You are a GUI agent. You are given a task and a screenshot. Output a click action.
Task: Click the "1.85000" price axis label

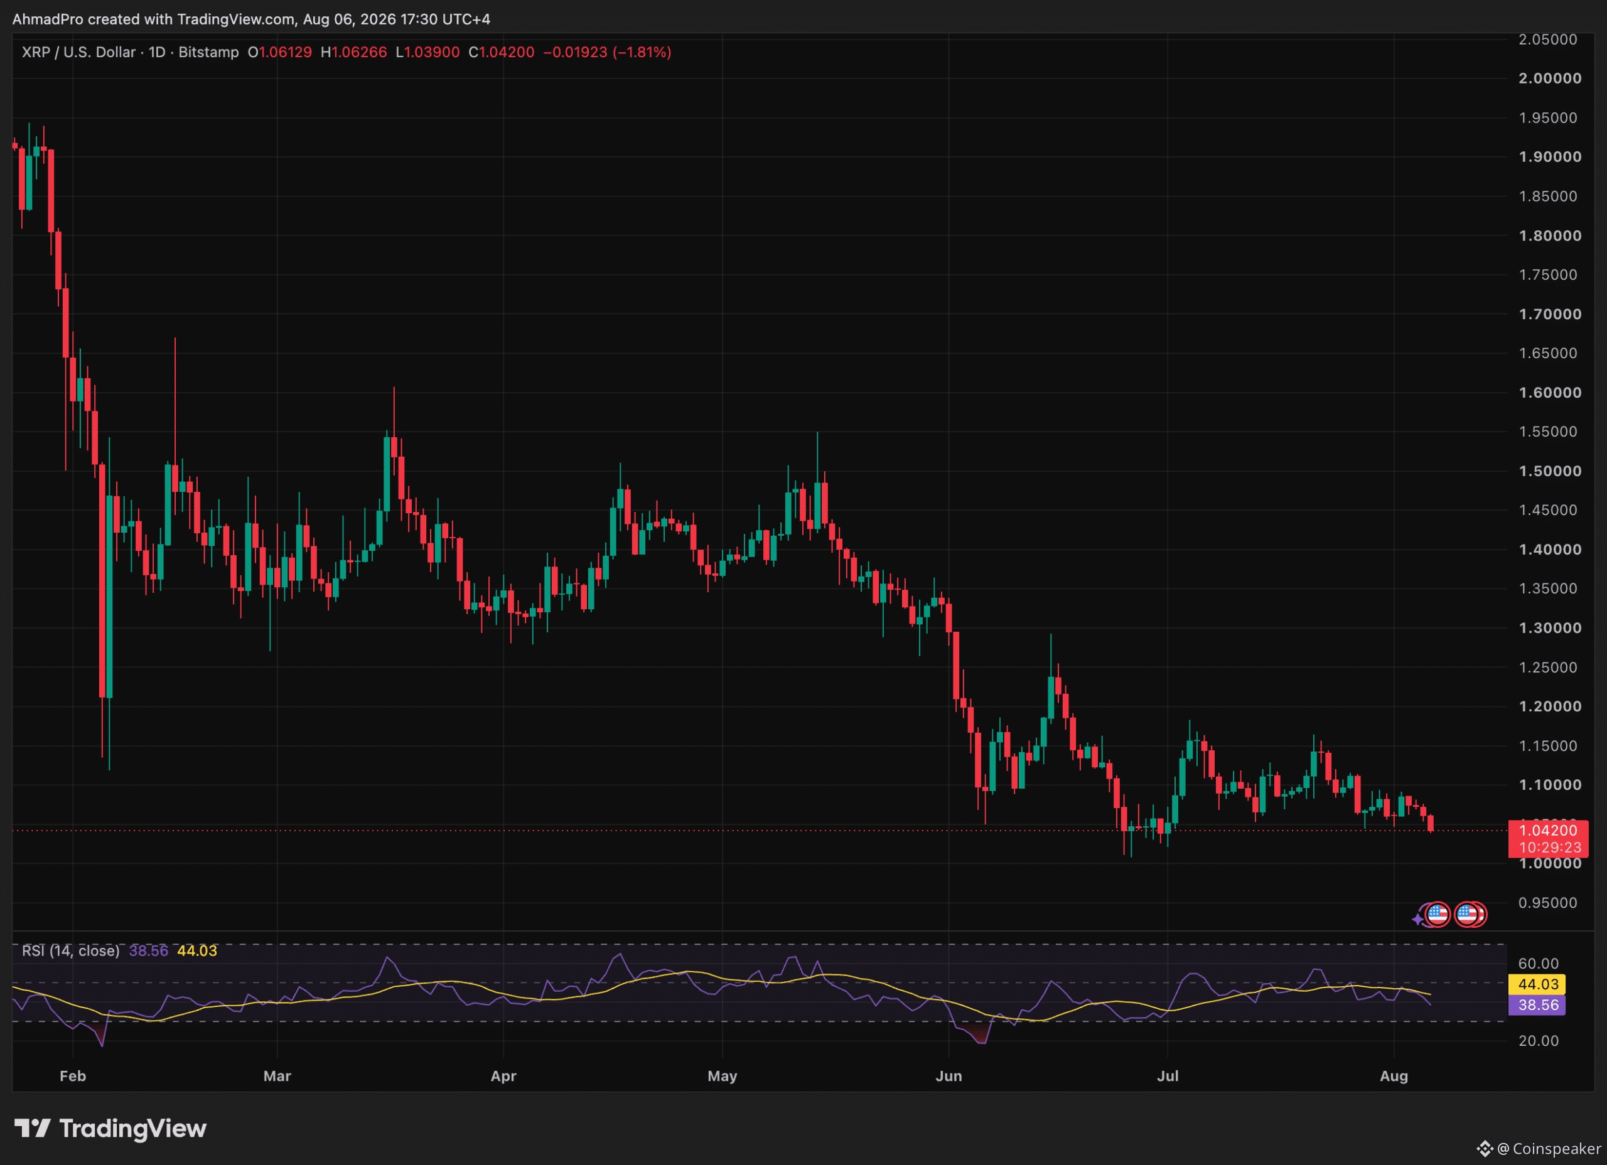click(x=1548, y=196)
